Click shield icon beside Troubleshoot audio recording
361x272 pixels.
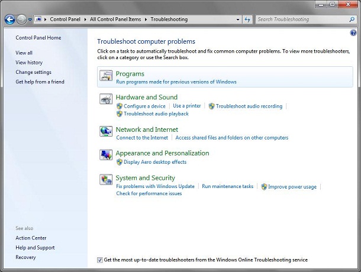[211, 106]
